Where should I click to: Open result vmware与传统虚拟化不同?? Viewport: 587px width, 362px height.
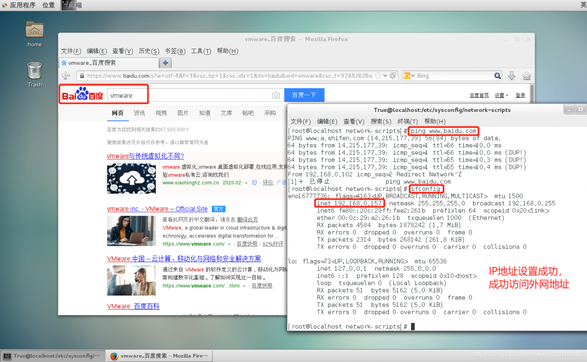coord(145,156)
